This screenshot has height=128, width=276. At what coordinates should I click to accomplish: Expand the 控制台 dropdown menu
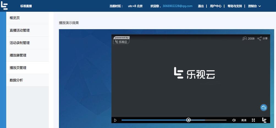[x=254, y=6]
